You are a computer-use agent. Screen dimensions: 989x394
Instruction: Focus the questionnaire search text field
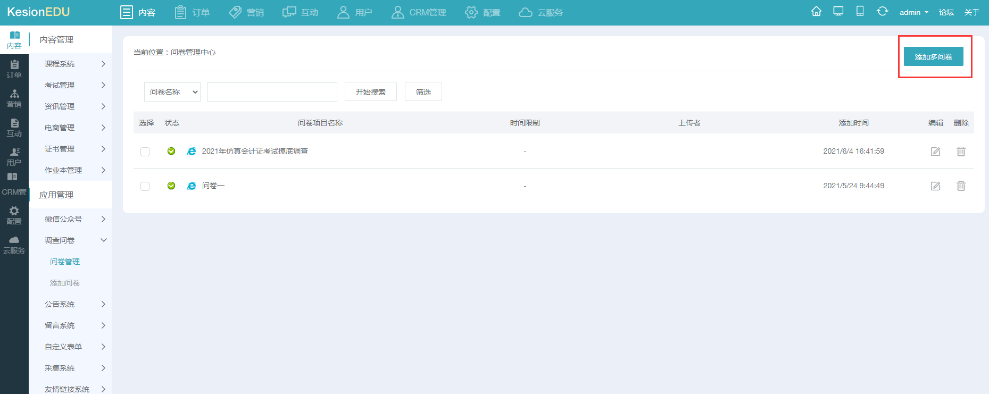click(x=272, y=92)
